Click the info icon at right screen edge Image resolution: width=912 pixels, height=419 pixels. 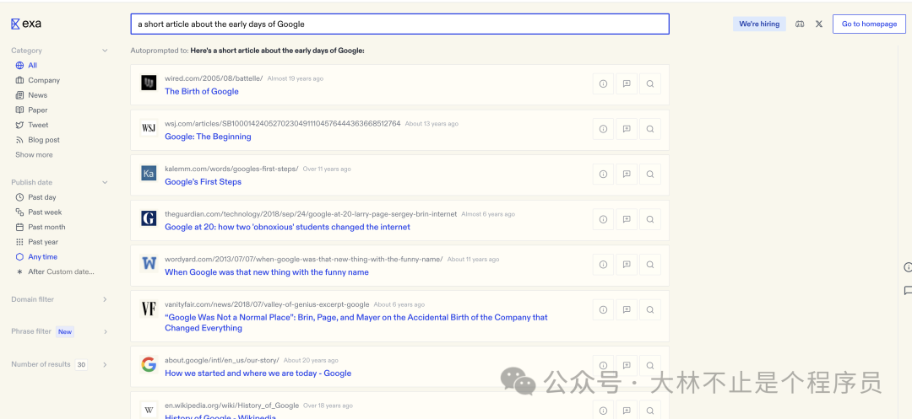908,267
